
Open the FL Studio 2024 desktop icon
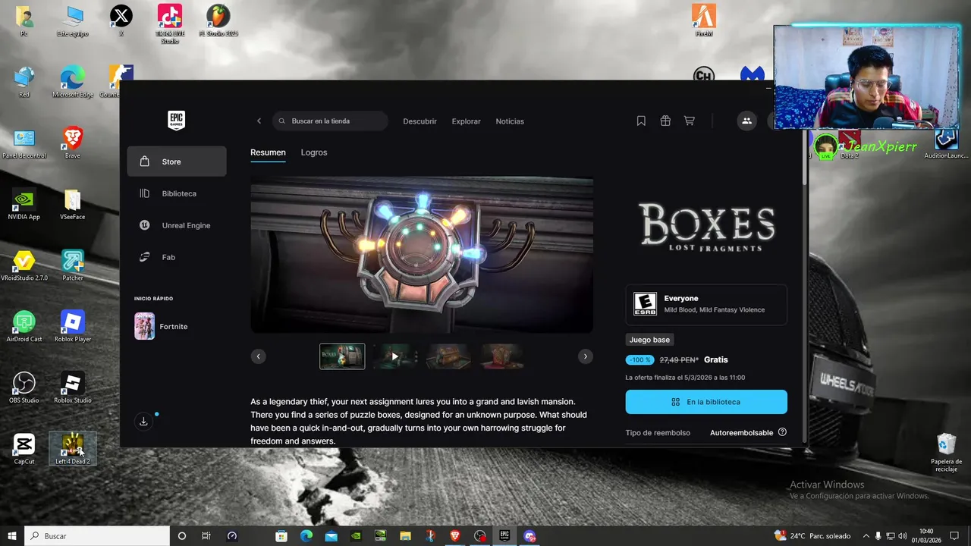[218, 20]
